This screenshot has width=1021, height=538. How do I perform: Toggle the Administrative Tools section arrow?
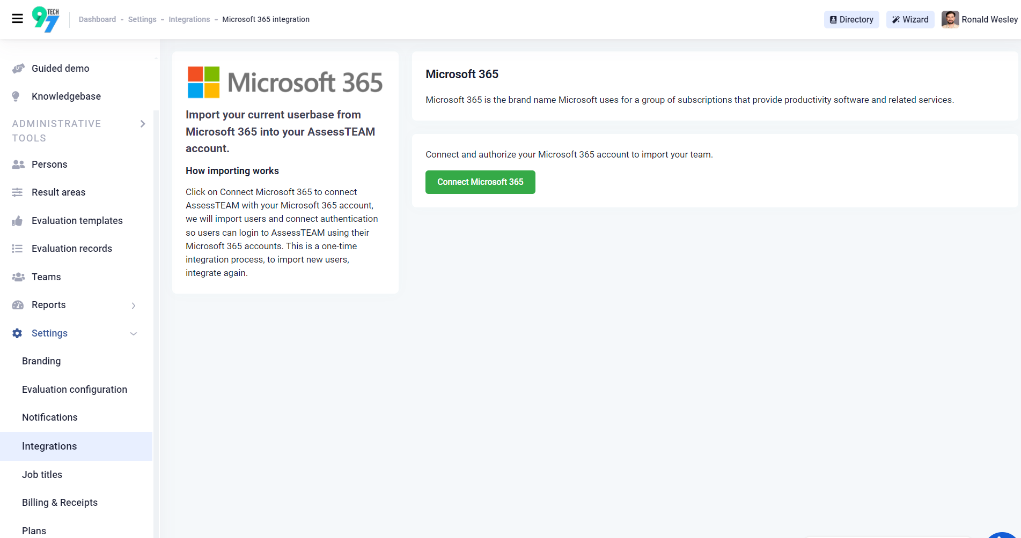tap(143, 124)
